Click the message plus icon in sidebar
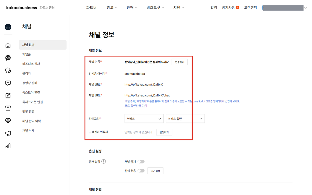This screenshot has width=312, height=195. 8,83
